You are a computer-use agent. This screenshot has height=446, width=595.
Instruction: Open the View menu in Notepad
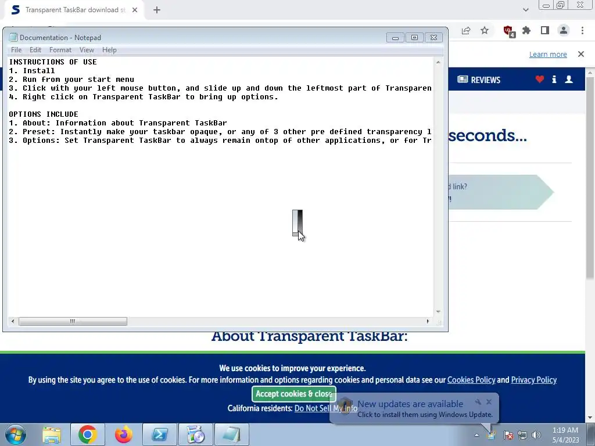(87, 50)
